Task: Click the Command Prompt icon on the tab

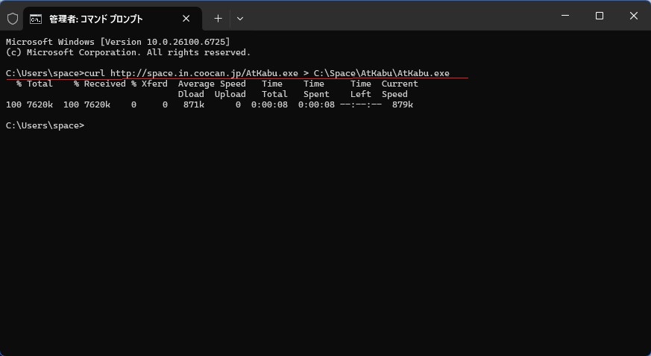Action: click(36, 18)
